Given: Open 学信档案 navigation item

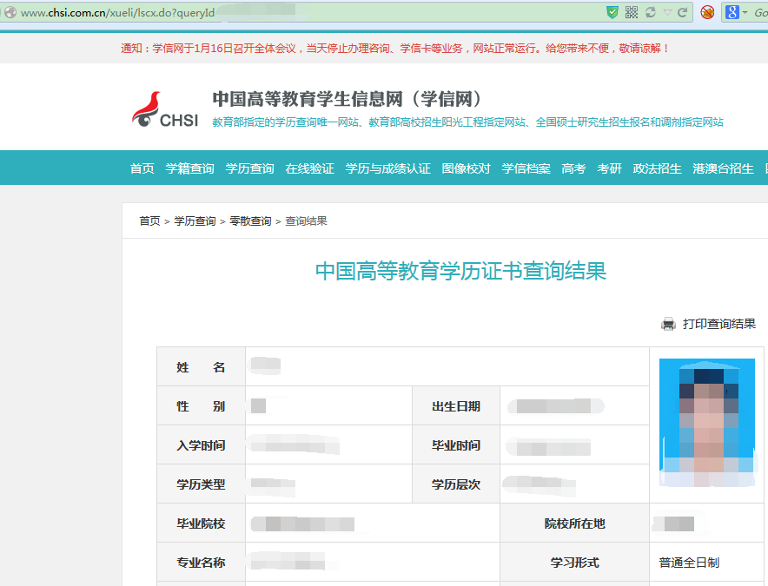Looking at the screenshot, I should click(526, 168).
